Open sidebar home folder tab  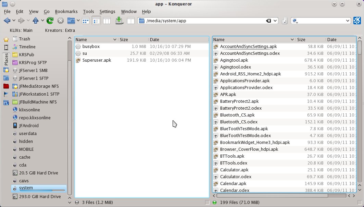click(6, 78)
